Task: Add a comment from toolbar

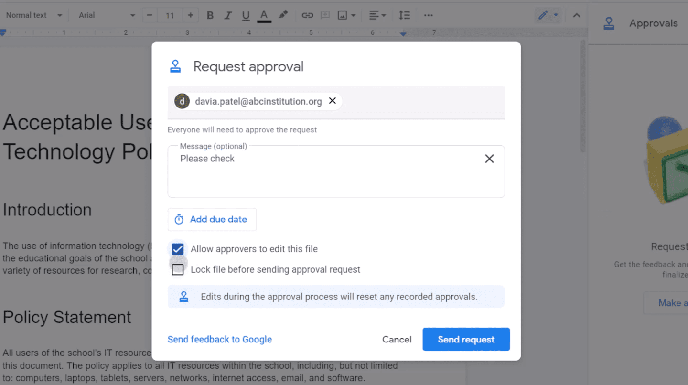Action: point(325,15)
